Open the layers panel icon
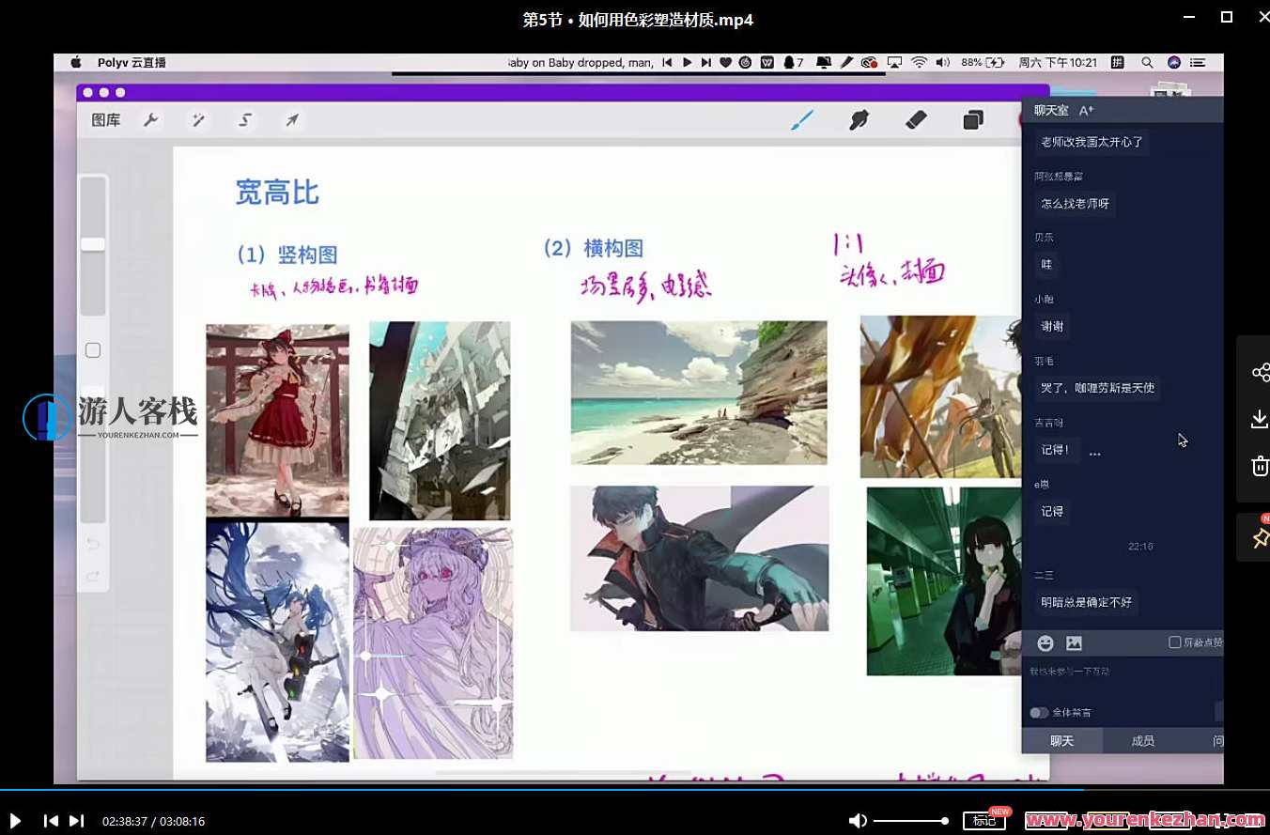This screenshot has height=835, width=1270. (x=973, y=120)
